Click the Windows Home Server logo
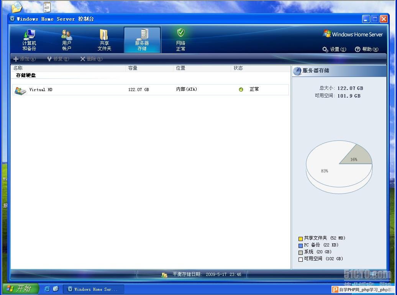Image resolution: width=397 pixels, height=295 pixels. tap(353, 34)
